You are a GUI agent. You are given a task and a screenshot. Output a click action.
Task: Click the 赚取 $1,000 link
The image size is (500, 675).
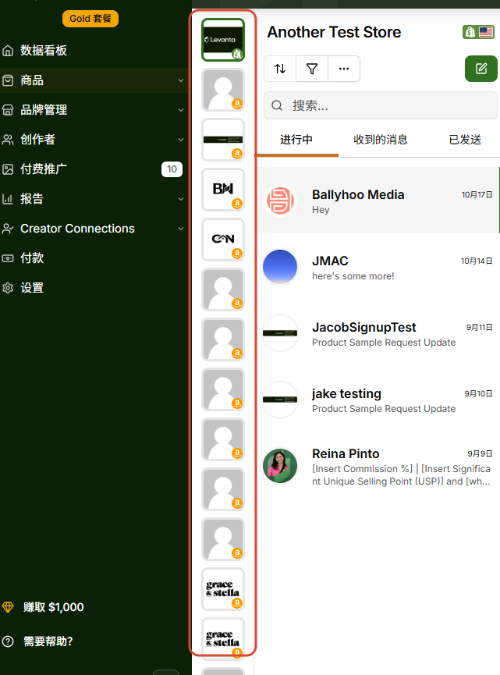tap(53, 607)
